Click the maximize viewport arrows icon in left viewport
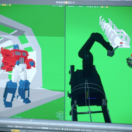The width and height of the screenshot is (132, 132). click(x=59, y=6)
